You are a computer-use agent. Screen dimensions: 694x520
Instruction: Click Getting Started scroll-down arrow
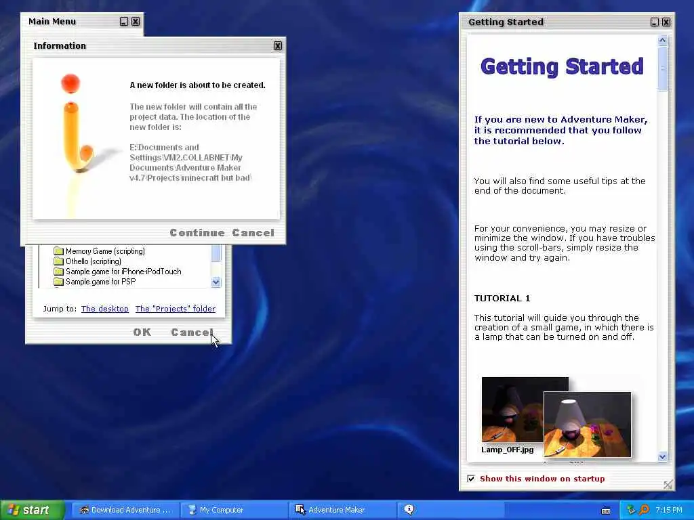coord(663,457)
